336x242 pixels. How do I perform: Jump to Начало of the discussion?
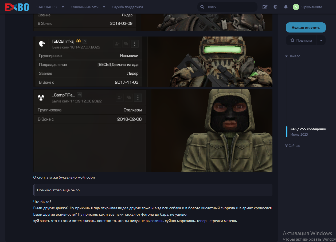point(293,56)
